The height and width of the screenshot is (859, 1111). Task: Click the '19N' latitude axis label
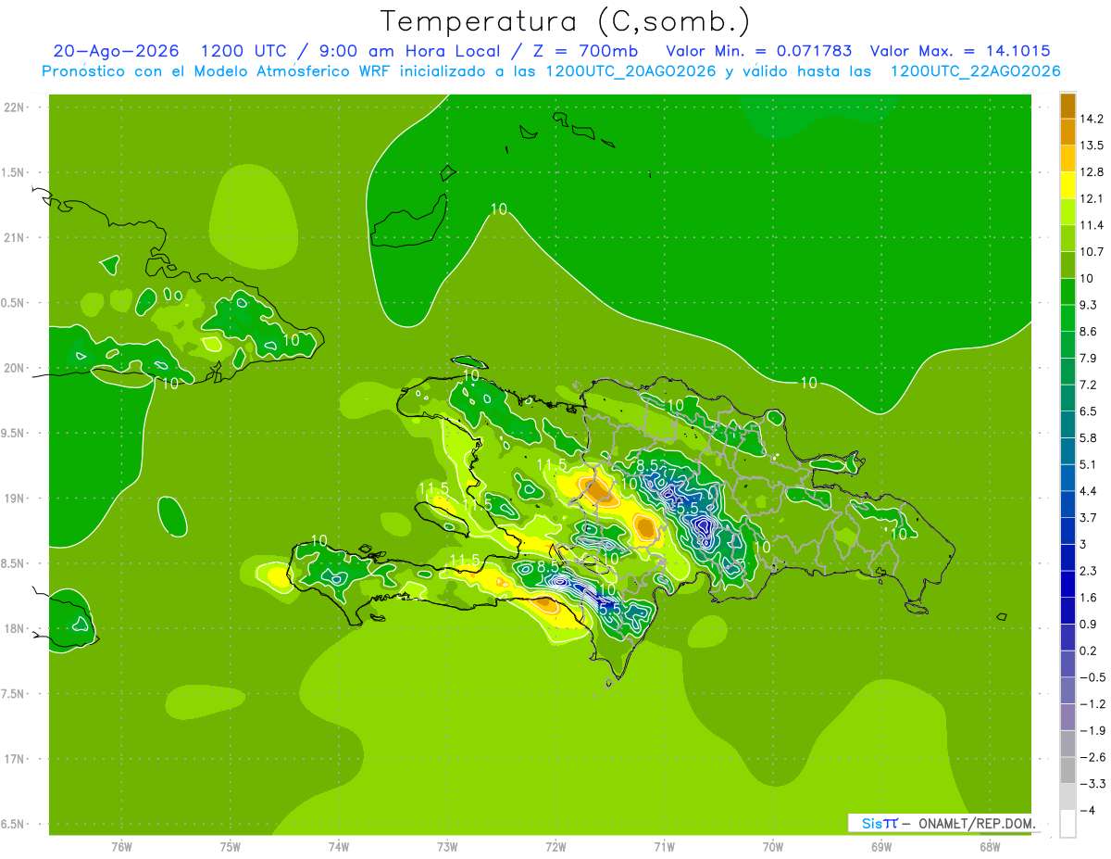point(14,499)
